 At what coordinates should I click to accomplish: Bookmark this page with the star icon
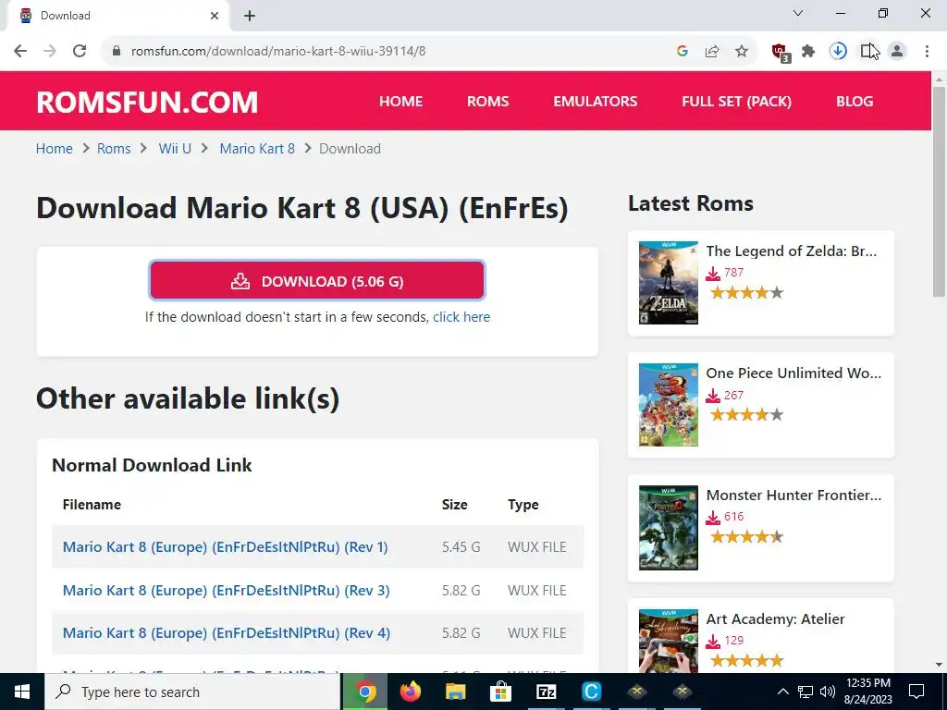[742, 52]
